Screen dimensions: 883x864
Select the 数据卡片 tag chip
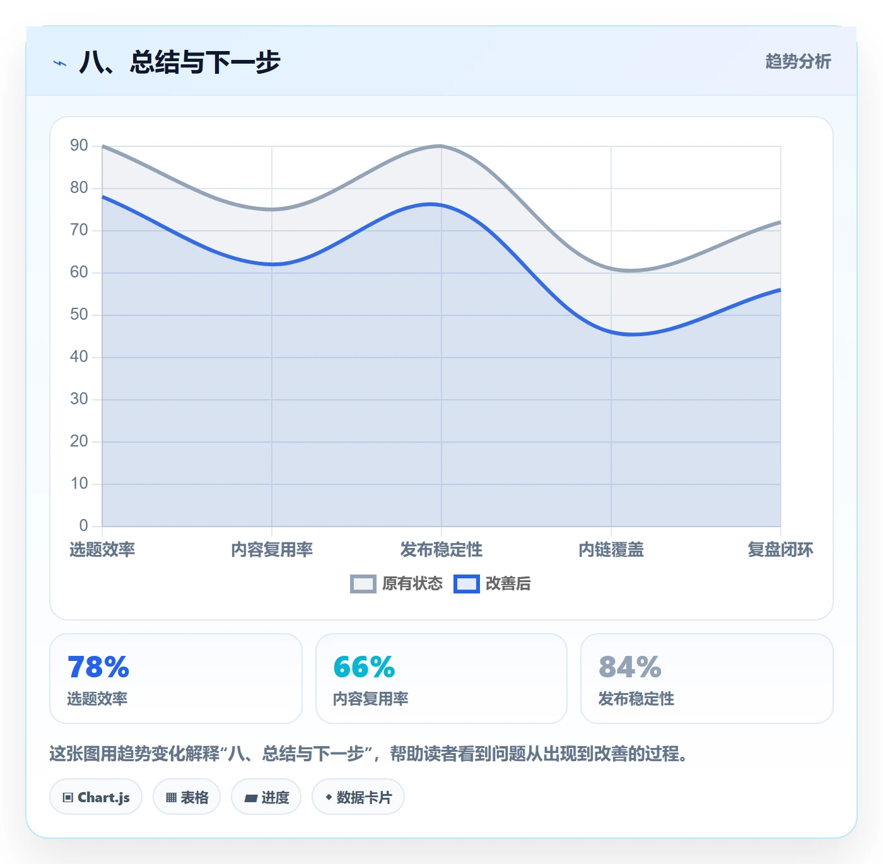358,797
